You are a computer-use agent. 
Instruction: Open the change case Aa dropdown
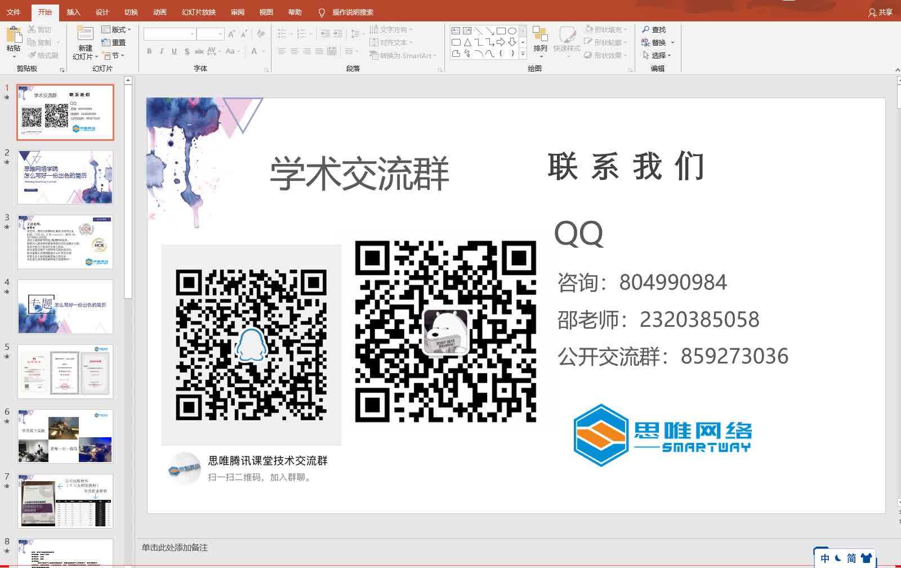233,51
